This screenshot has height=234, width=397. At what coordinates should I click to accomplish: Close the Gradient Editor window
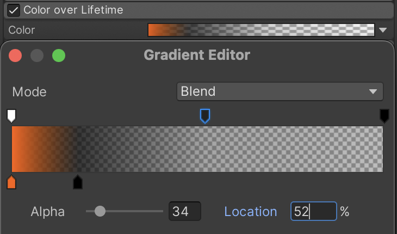click(15, 56)
